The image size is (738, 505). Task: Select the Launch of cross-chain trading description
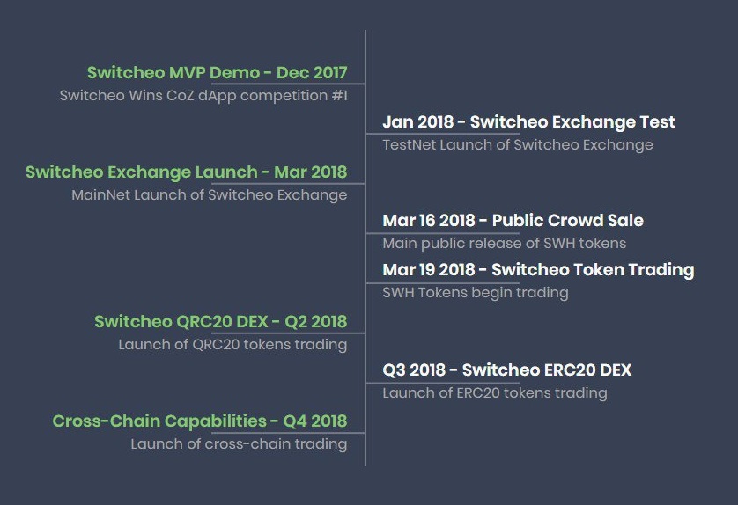click(x=239, y=444)
